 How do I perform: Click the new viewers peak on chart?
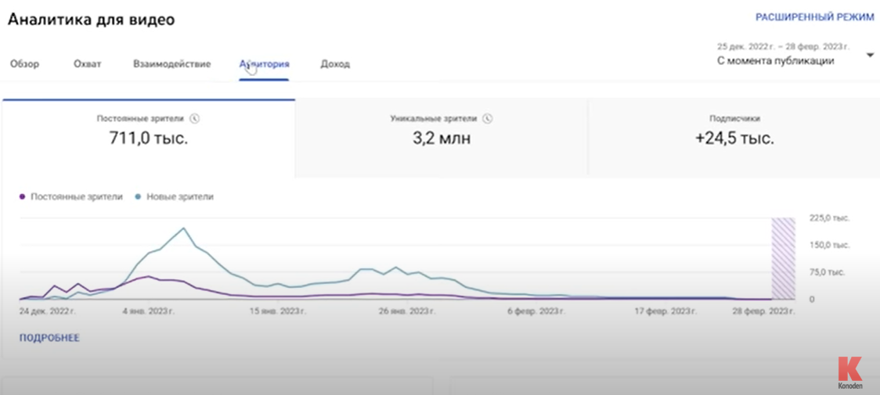[x=183, y=228]
